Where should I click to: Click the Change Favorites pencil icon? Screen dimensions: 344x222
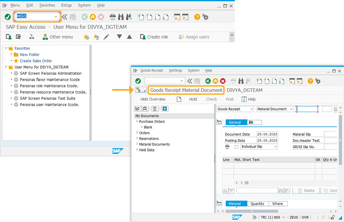coord(106,37)
